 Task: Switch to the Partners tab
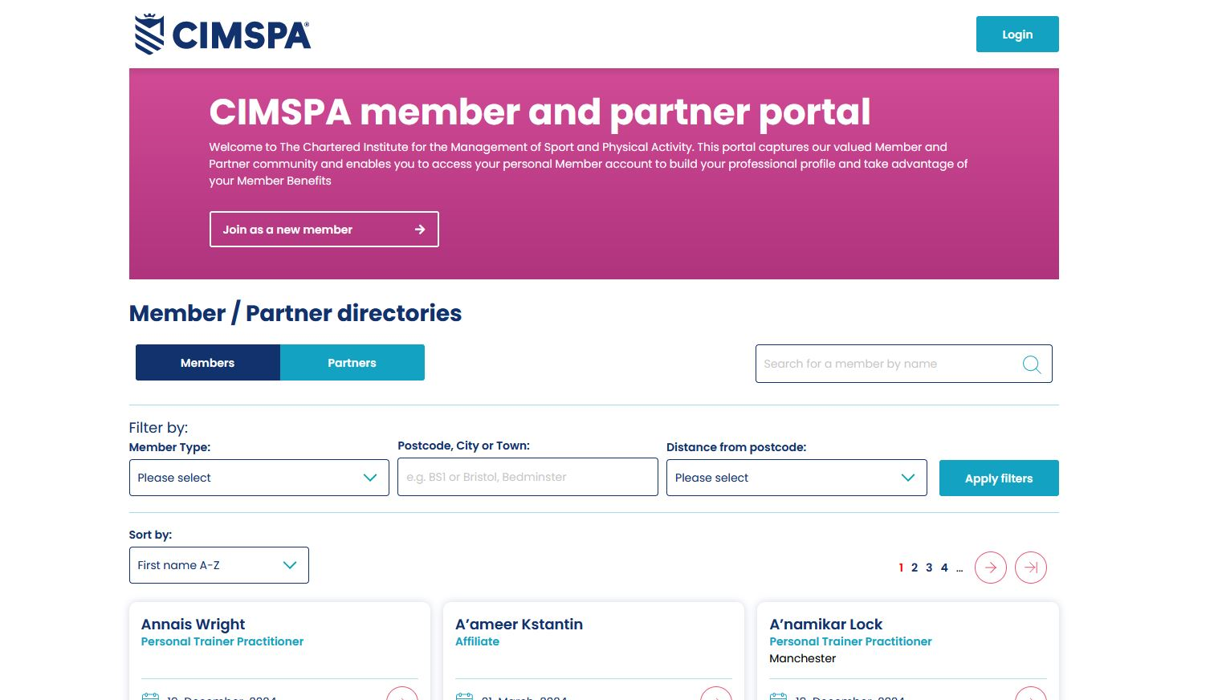(x=352, y=363)
